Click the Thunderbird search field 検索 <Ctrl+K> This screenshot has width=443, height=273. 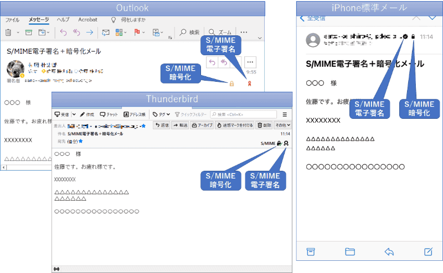click(244, 114)
